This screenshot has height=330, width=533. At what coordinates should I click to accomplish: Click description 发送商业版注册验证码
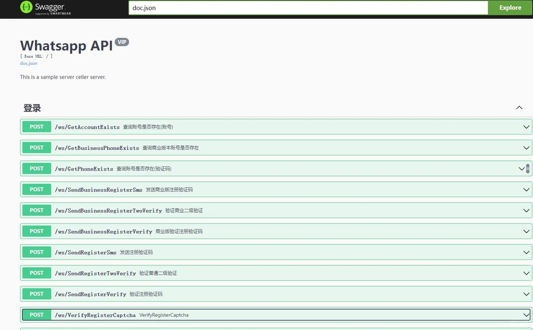(x=169, y=189)
